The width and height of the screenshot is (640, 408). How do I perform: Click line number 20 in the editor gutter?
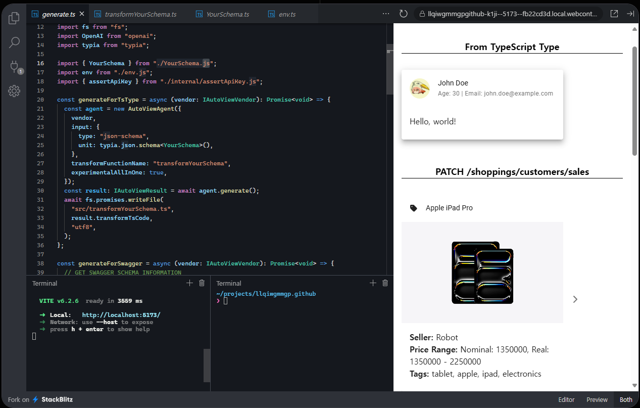coord(40,100)
